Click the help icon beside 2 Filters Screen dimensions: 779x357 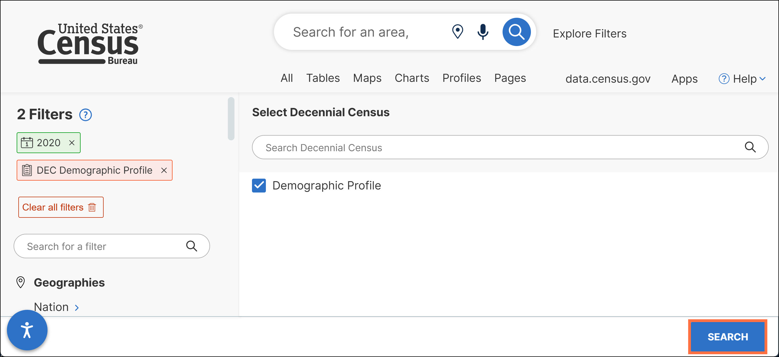click(x=85, y=115)
